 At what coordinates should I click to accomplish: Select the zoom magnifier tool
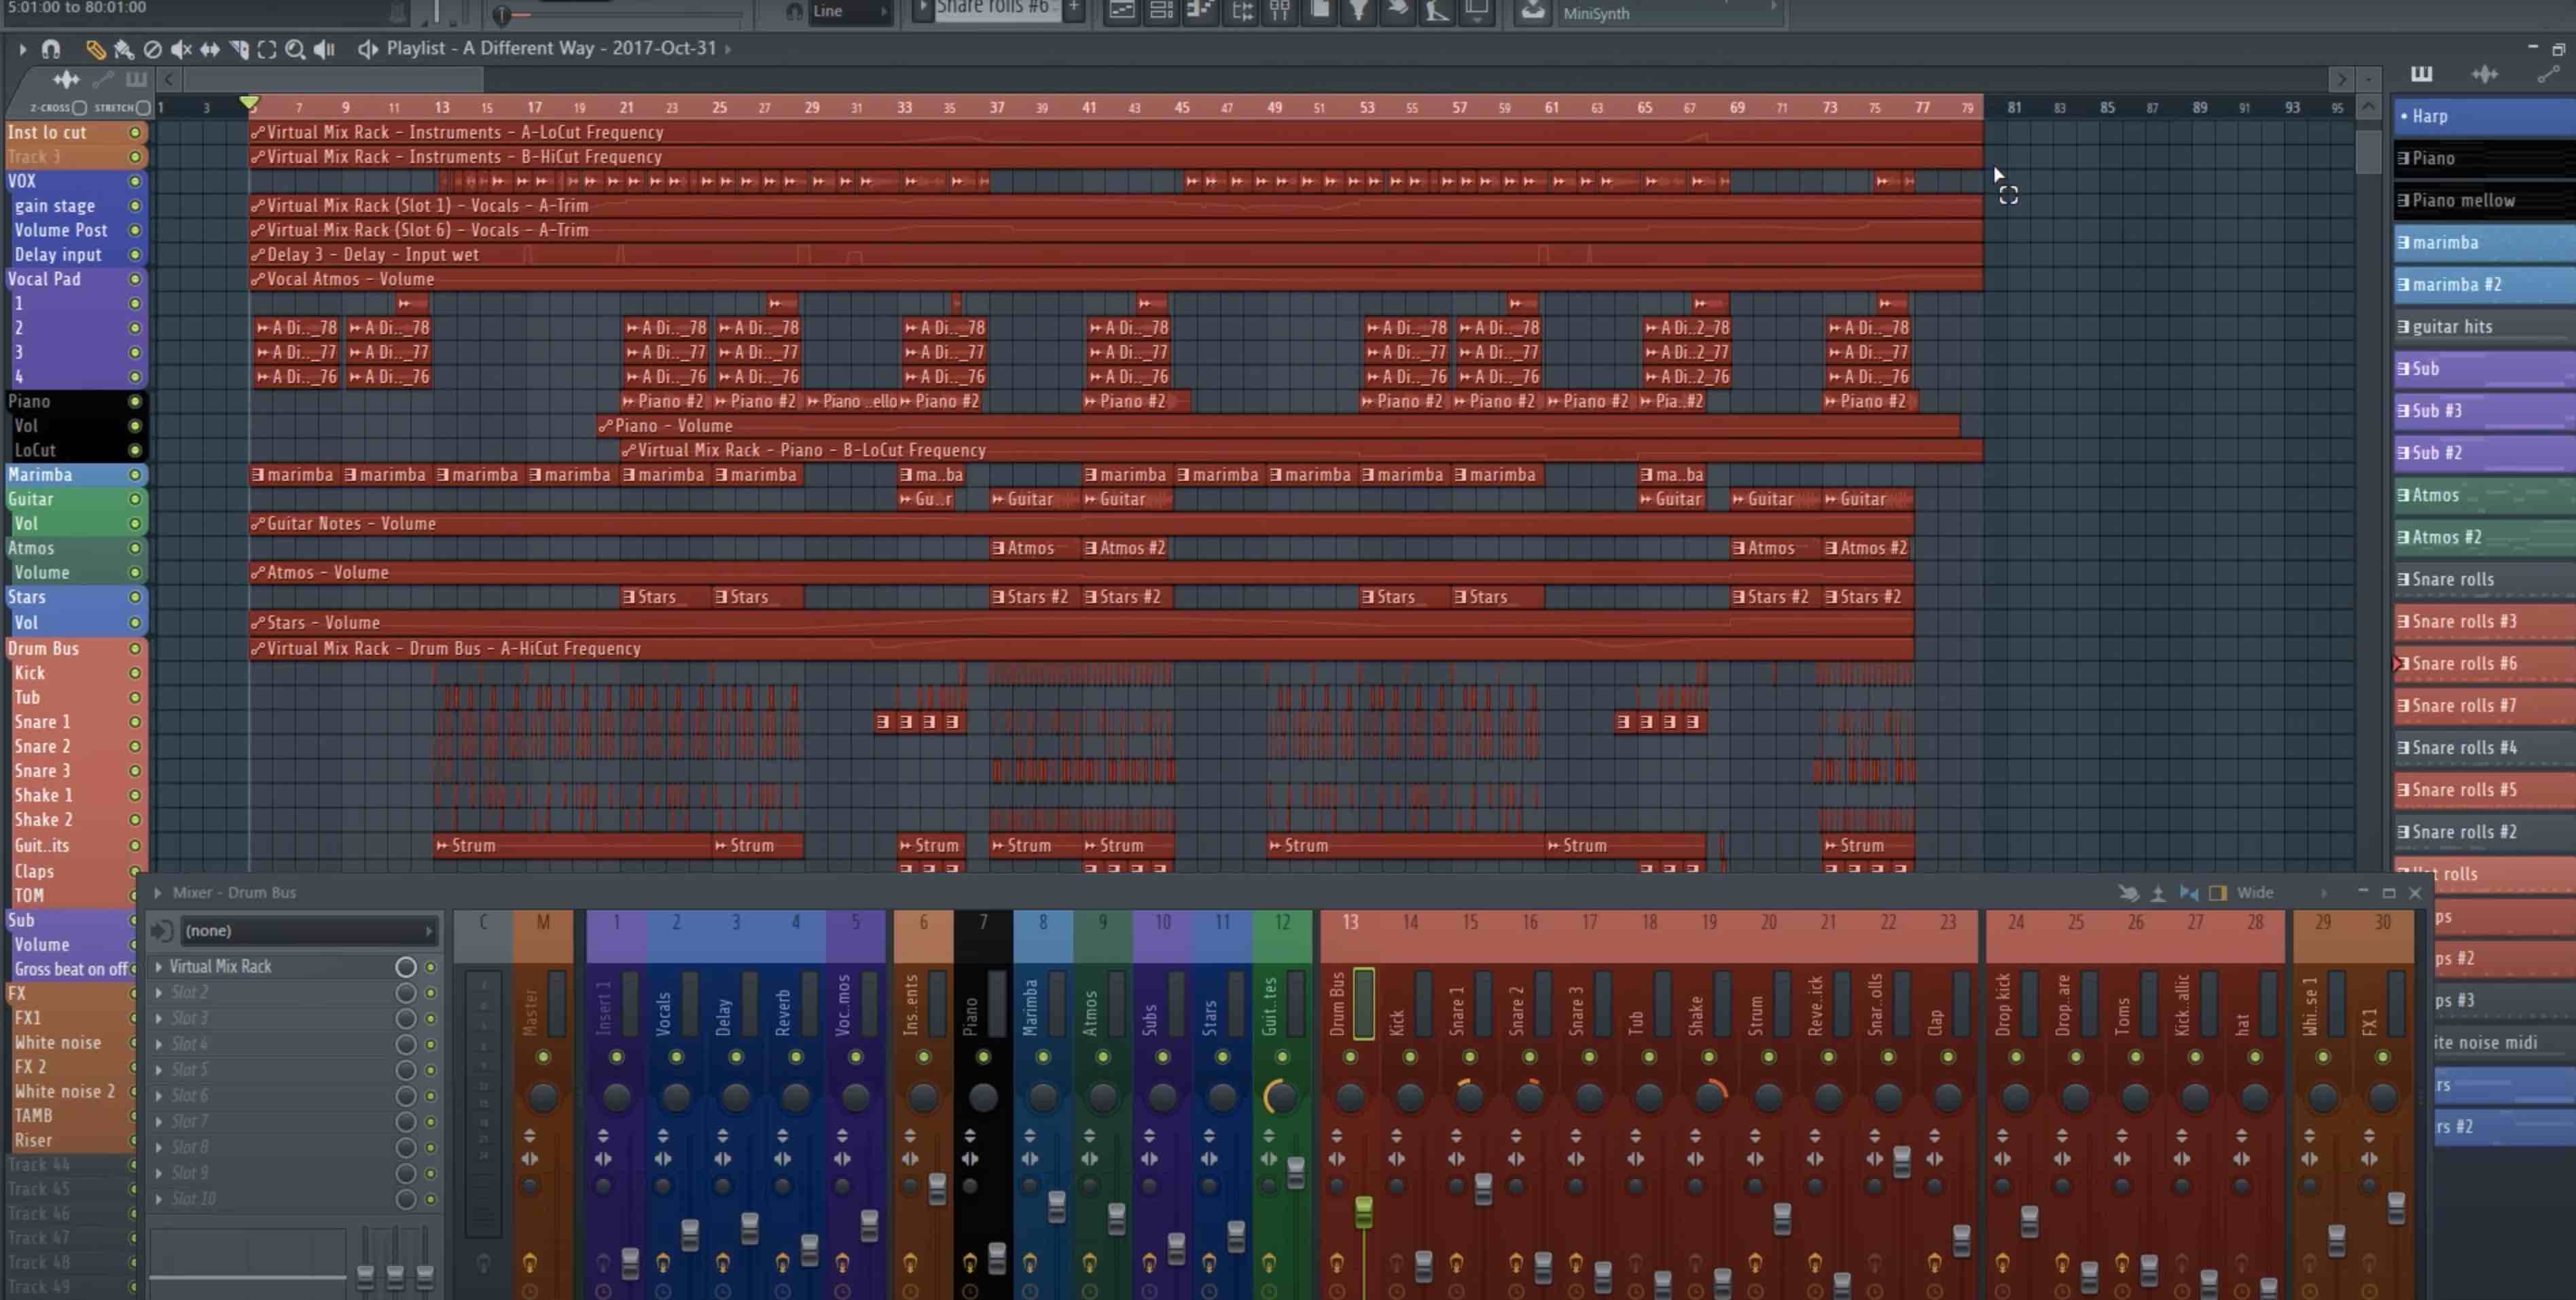(x=295, y=49)
